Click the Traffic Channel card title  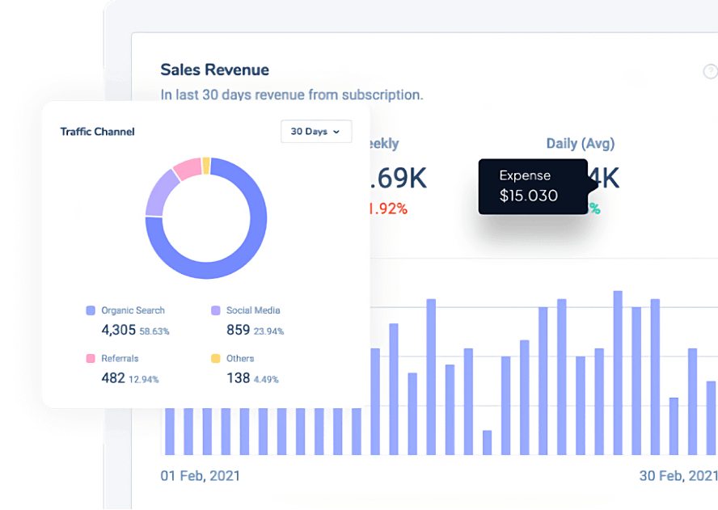click(x=97, y=132)
